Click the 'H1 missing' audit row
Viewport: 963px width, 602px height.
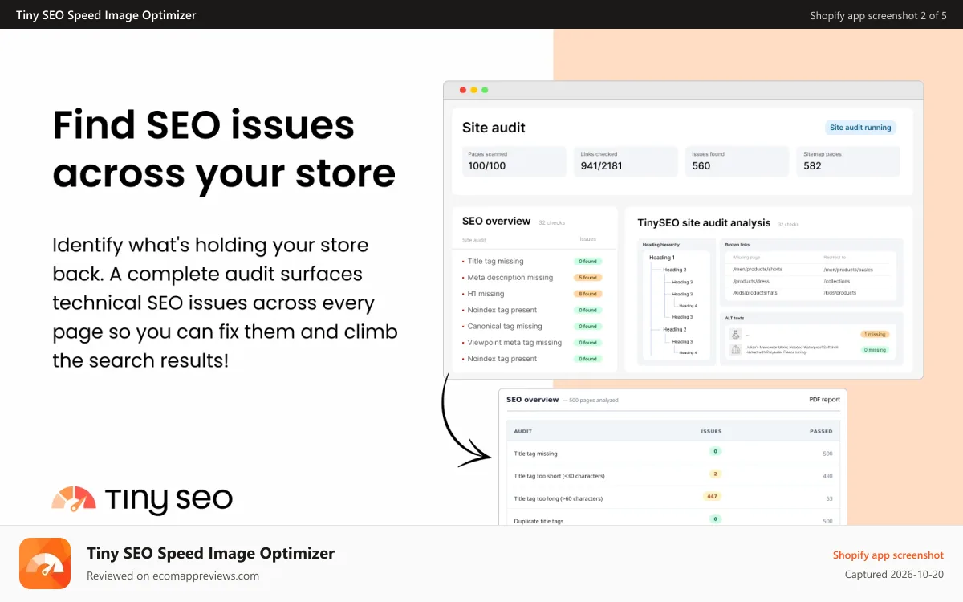[532, 294]
